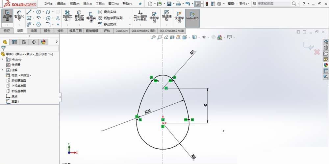Click Display/Delete Relations (显示/删除几何关系)
This screenshot has height=164, width=329.
pos(140,16)
